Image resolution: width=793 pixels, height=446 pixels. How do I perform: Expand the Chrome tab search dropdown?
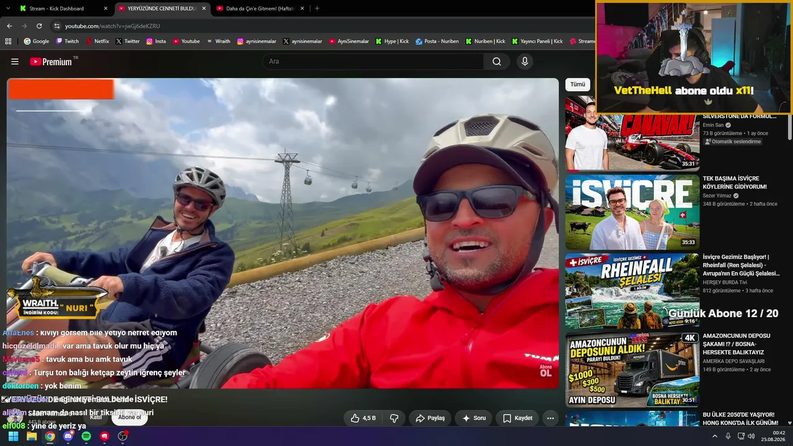(x=8, y=9)
